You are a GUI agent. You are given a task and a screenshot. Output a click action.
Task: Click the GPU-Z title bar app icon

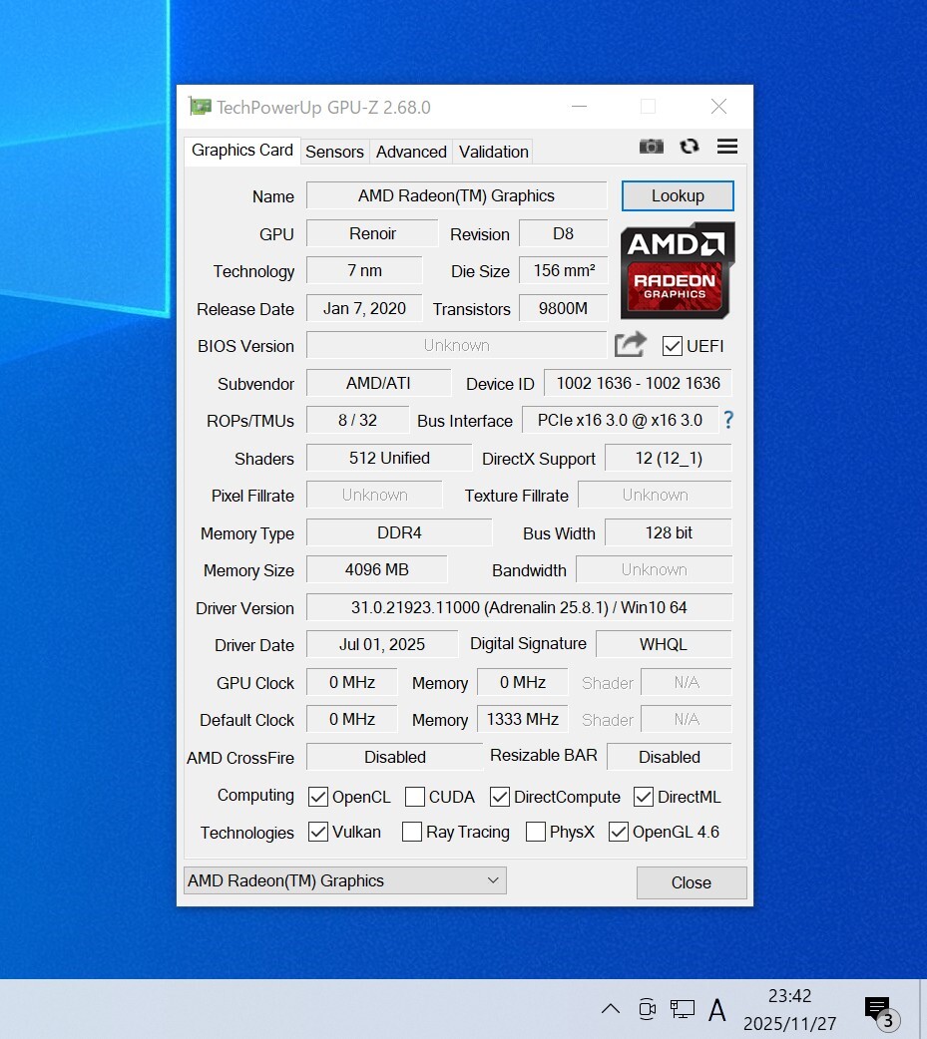pyautogui.click(x=201, y=107)
